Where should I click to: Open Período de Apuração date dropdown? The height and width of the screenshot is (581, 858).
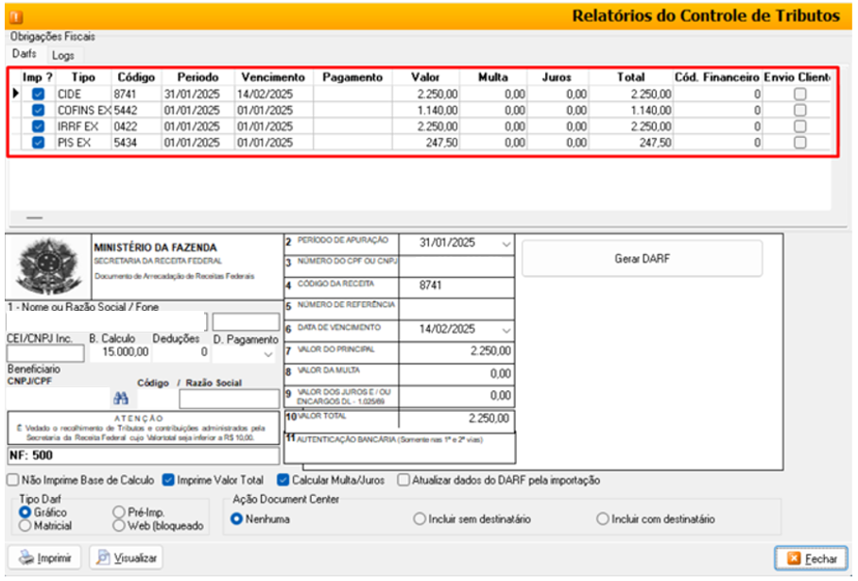click(506, 244)
